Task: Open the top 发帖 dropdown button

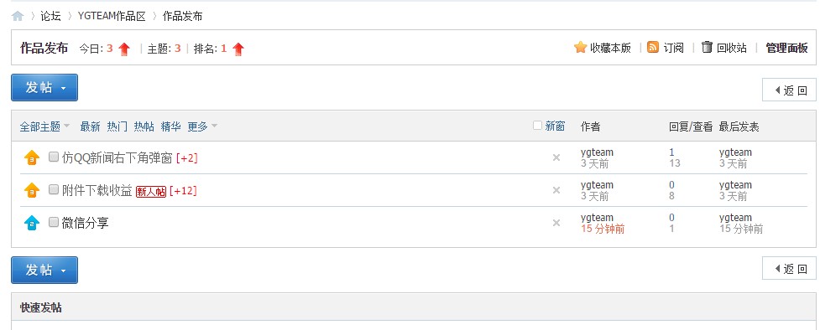Action: point(44,87)
